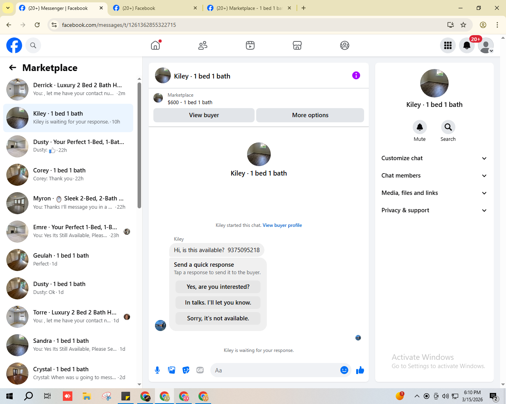Open Chrome's three-dot menu

click(x=497, y=25)
